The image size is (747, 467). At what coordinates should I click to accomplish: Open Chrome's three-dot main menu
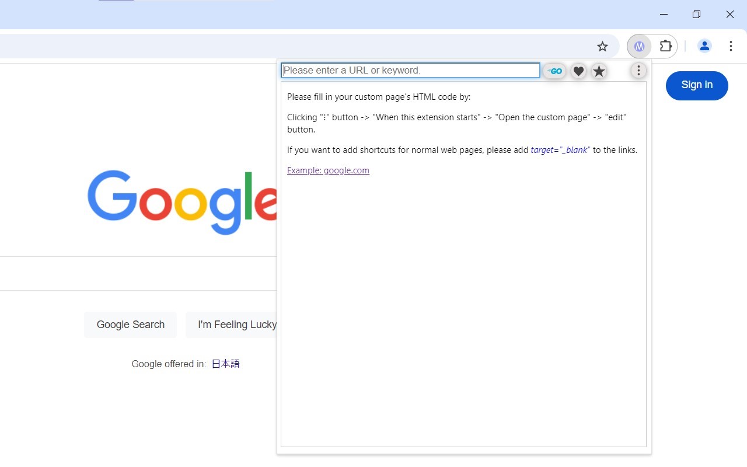[731, 46]
